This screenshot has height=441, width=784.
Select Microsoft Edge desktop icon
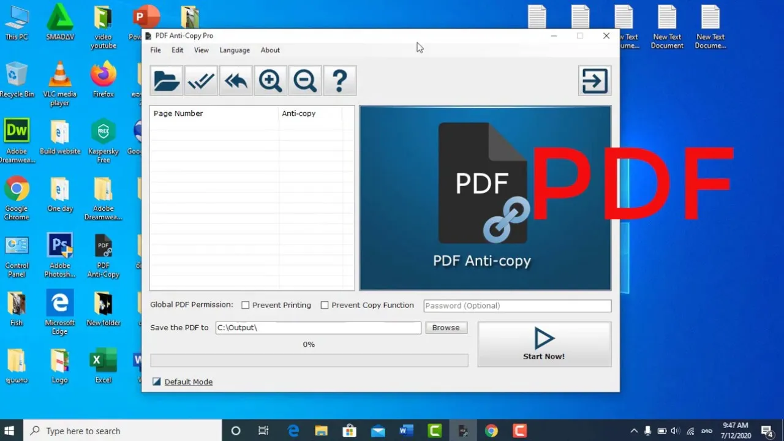tap(59, 312)
